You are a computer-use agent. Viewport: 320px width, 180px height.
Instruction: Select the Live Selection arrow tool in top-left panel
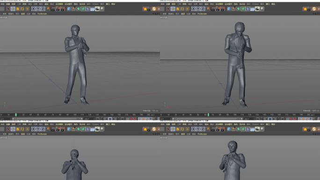(x=8, y=9)
